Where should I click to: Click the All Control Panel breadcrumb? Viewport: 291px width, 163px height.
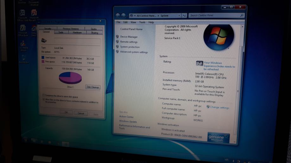point(146,16)
